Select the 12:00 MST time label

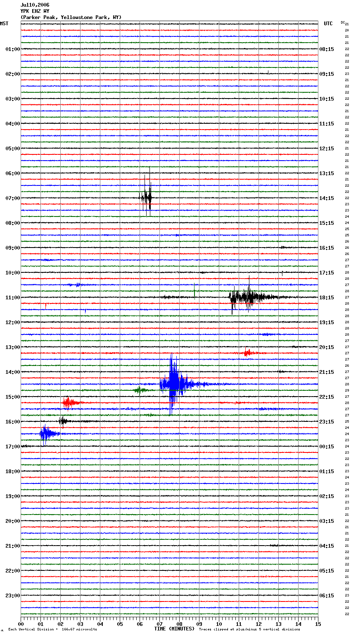[x=13, y=322]
